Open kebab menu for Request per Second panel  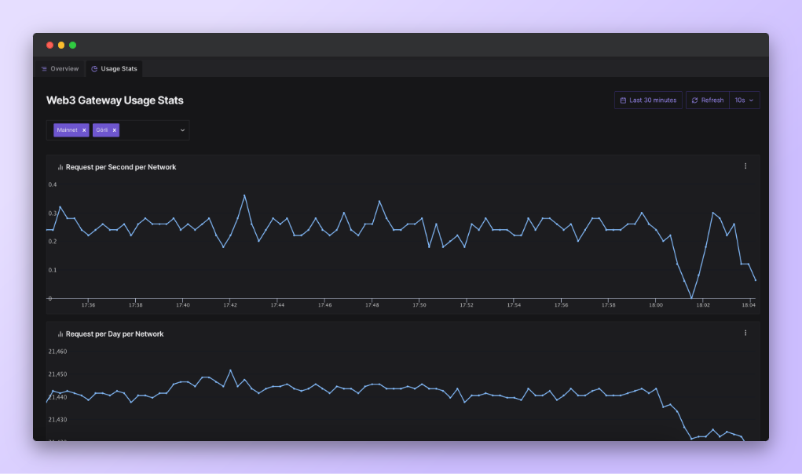(x=745, y=166)
